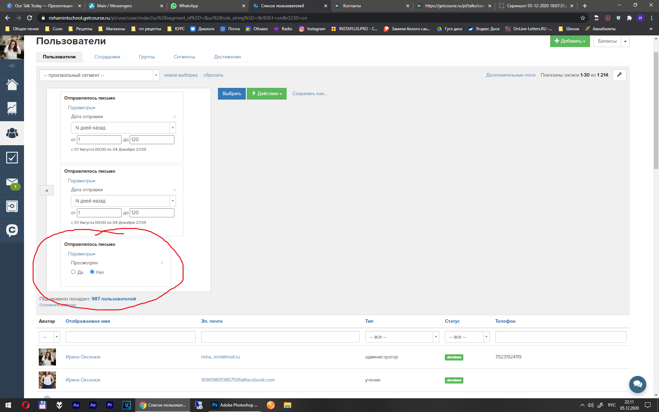The width and height of the screenshot is (659, 412).
Task: Click the blue Выбрать button
Action: (232, 94)
